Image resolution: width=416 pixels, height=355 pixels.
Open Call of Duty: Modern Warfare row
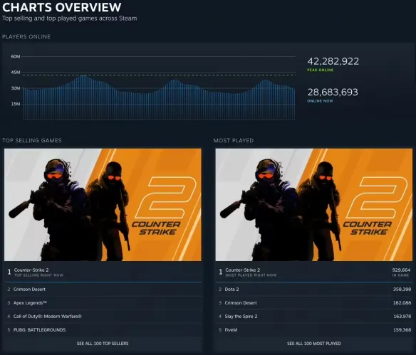tap(103, 317)
